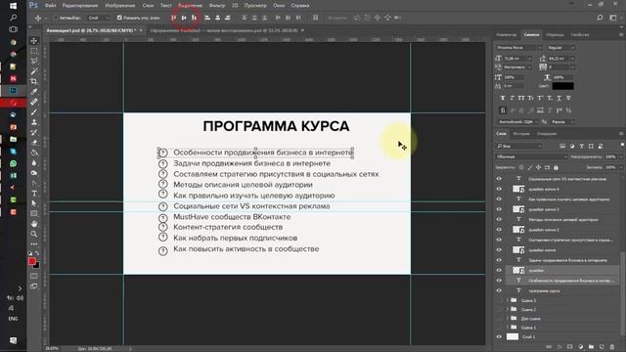
Task: Select the Brush tool
Action: (x=34, y=112)
